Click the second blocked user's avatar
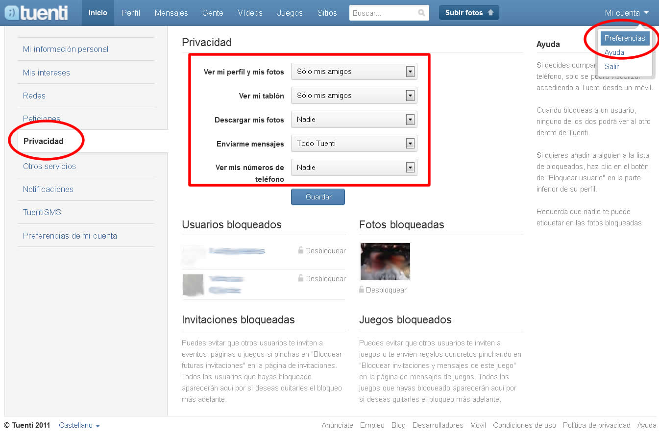Image resolution: width=659 pixels, height=439 pixels. click(x=193, y=285)
